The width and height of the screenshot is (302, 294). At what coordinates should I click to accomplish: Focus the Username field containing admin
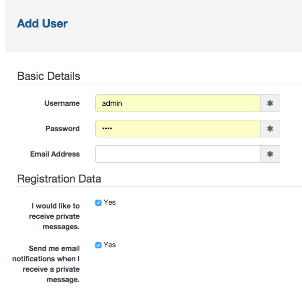[178, 103]
